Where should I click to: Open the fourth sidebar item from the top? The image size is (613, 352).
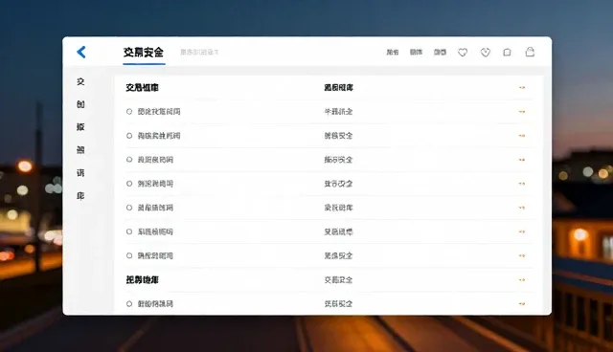point(80,150)
